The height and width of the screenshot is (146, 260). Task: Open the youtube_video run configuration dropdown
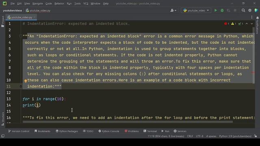click(196, 11)
